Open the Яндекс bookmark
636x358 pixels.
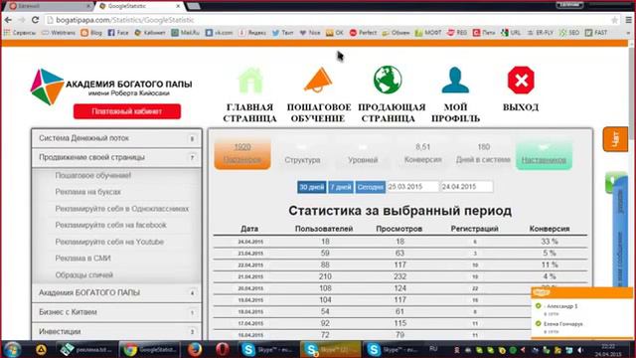tap(252, 33)
